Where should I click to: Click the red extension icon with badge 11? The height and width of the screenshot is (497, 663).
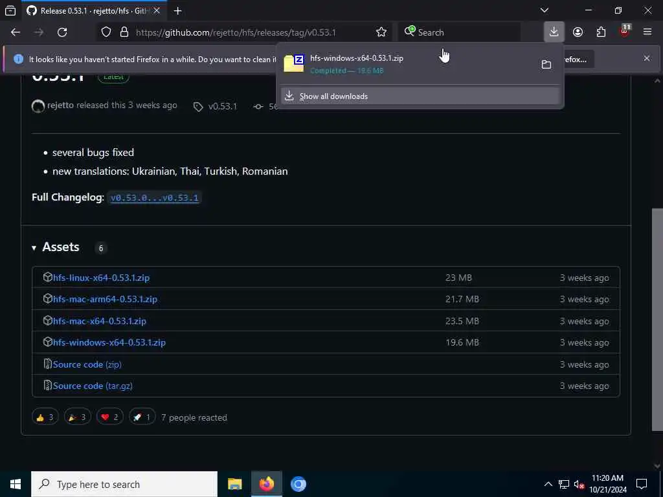point(625,31)
